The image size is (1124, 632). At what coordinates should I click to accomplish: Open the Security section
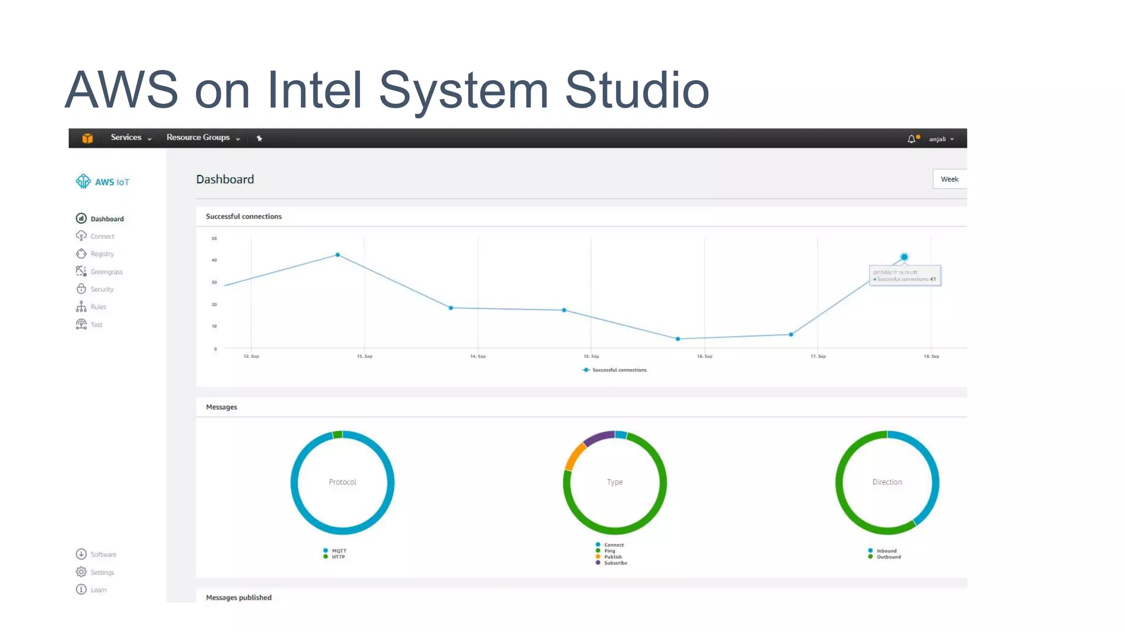tap(102, 290)
